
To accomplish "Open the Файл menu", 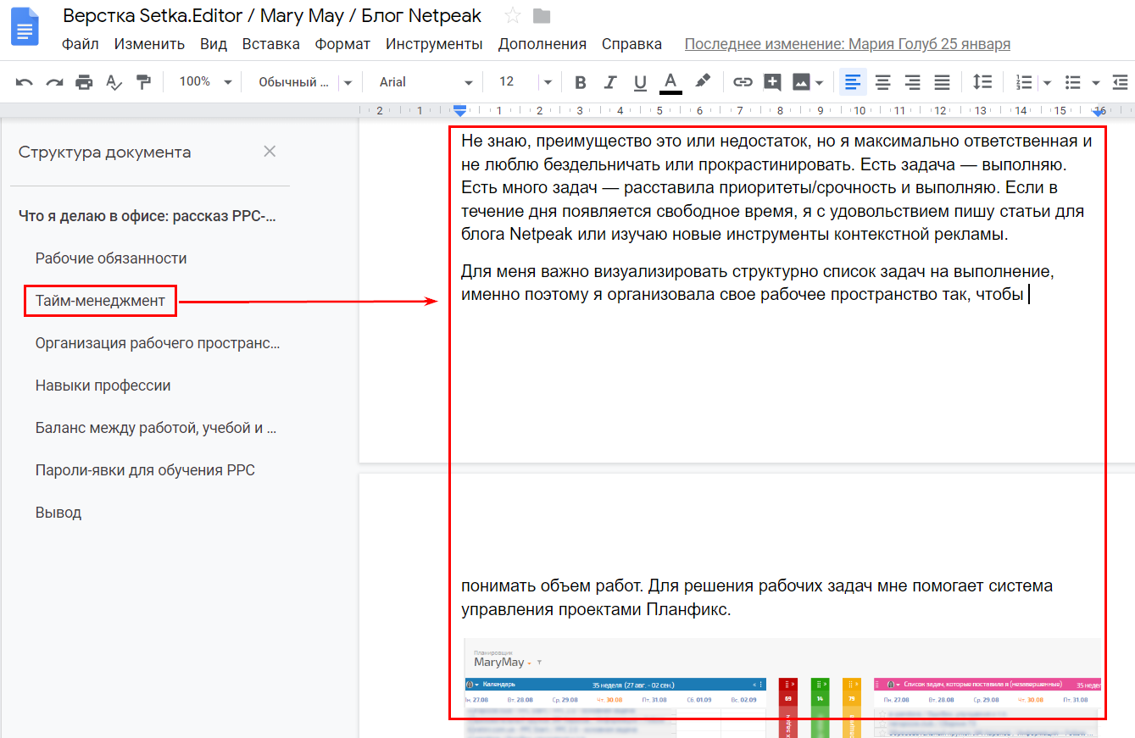I will [x=81, y=44].
